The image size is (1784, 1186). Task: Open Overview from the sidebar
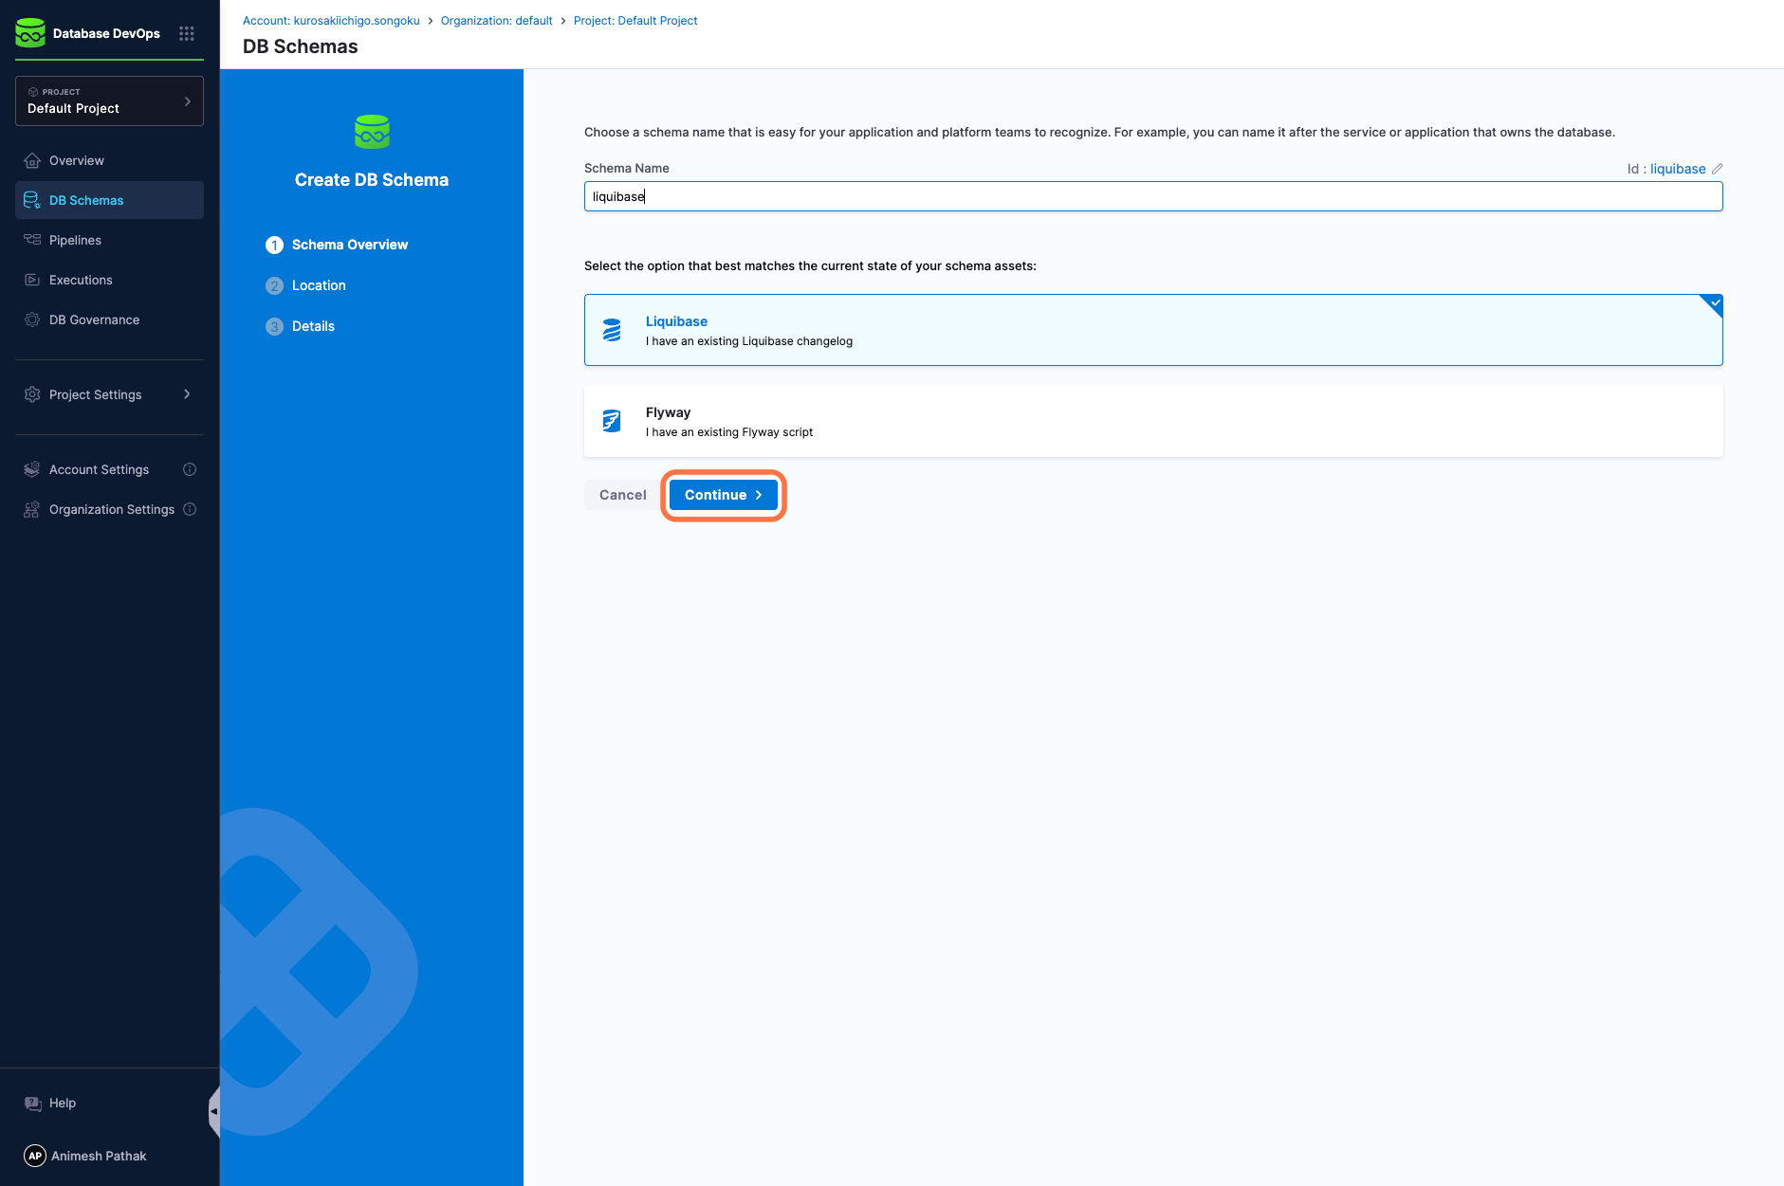109,160
